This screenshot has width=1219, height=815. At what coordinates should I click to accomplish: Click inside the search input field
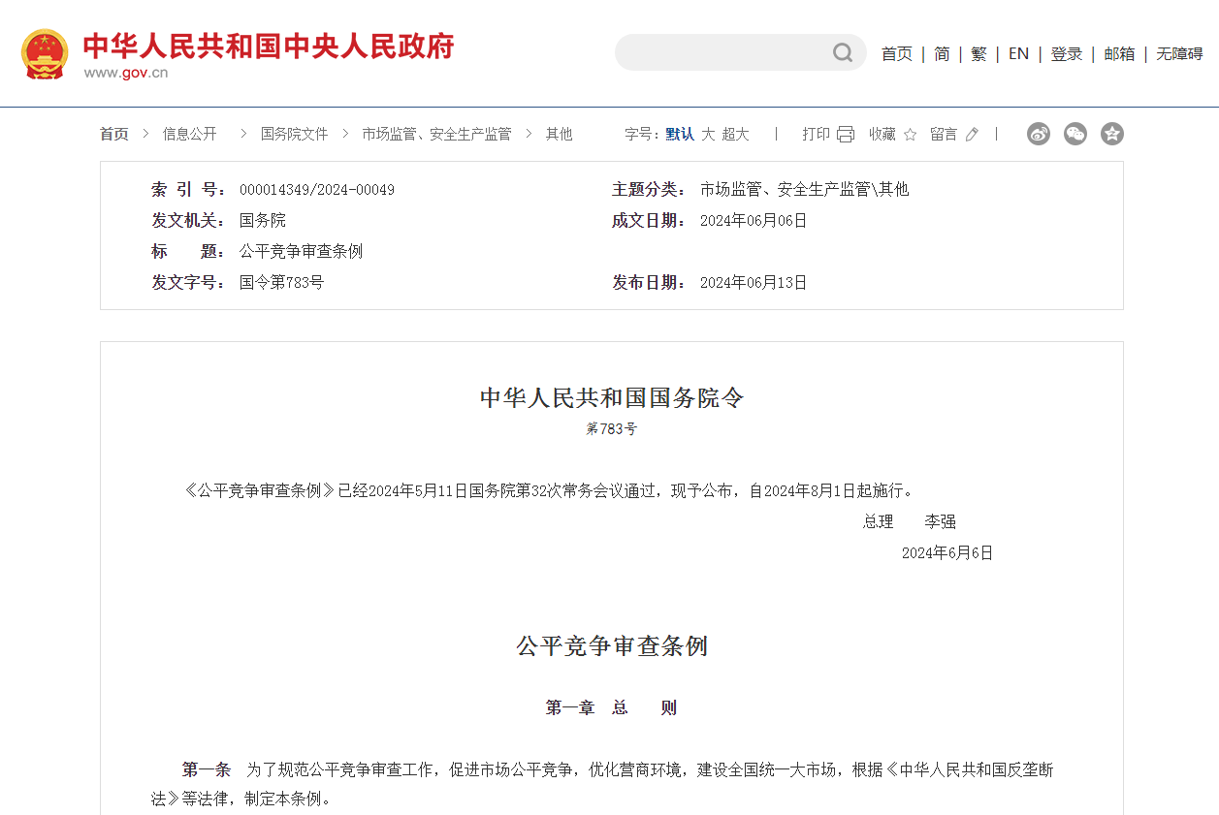[727, 52]
